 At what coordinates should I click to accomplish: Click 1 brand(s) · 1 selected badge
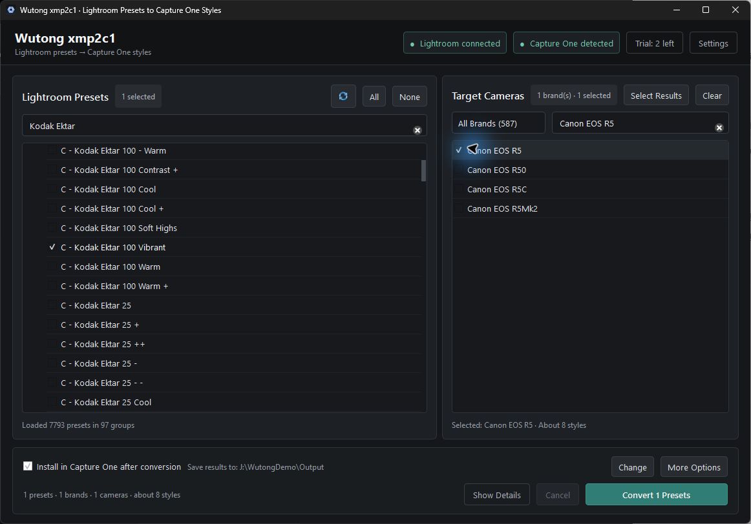click(574, 95)
